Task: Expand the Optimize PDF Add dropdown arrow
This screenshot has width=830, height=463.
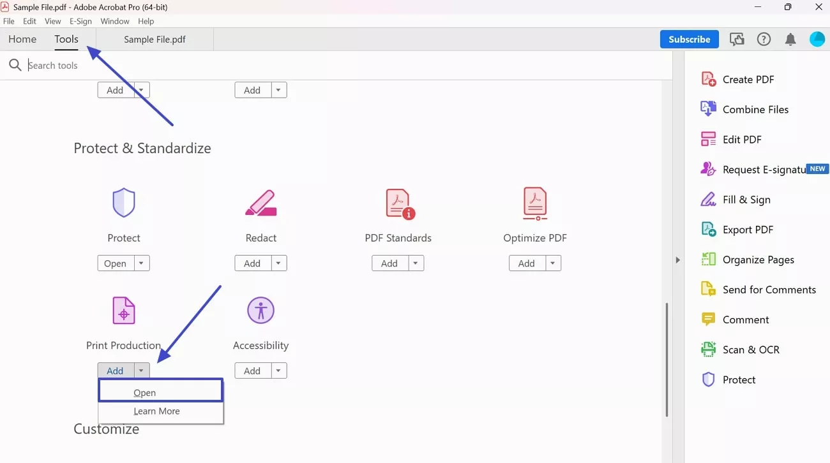Action: tap(552, 263)
